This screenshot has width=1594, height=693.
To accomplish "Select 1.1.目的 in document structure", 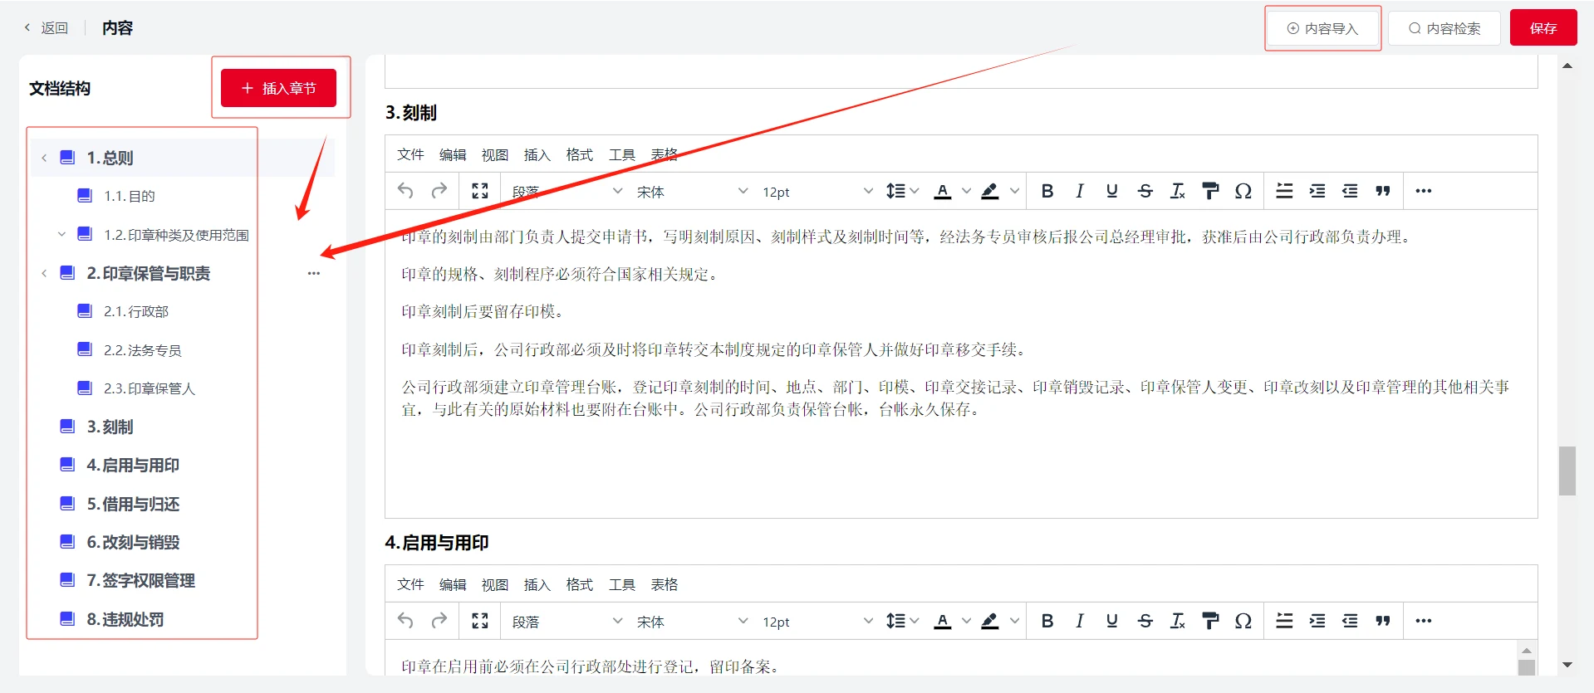I will coord(130,196).
